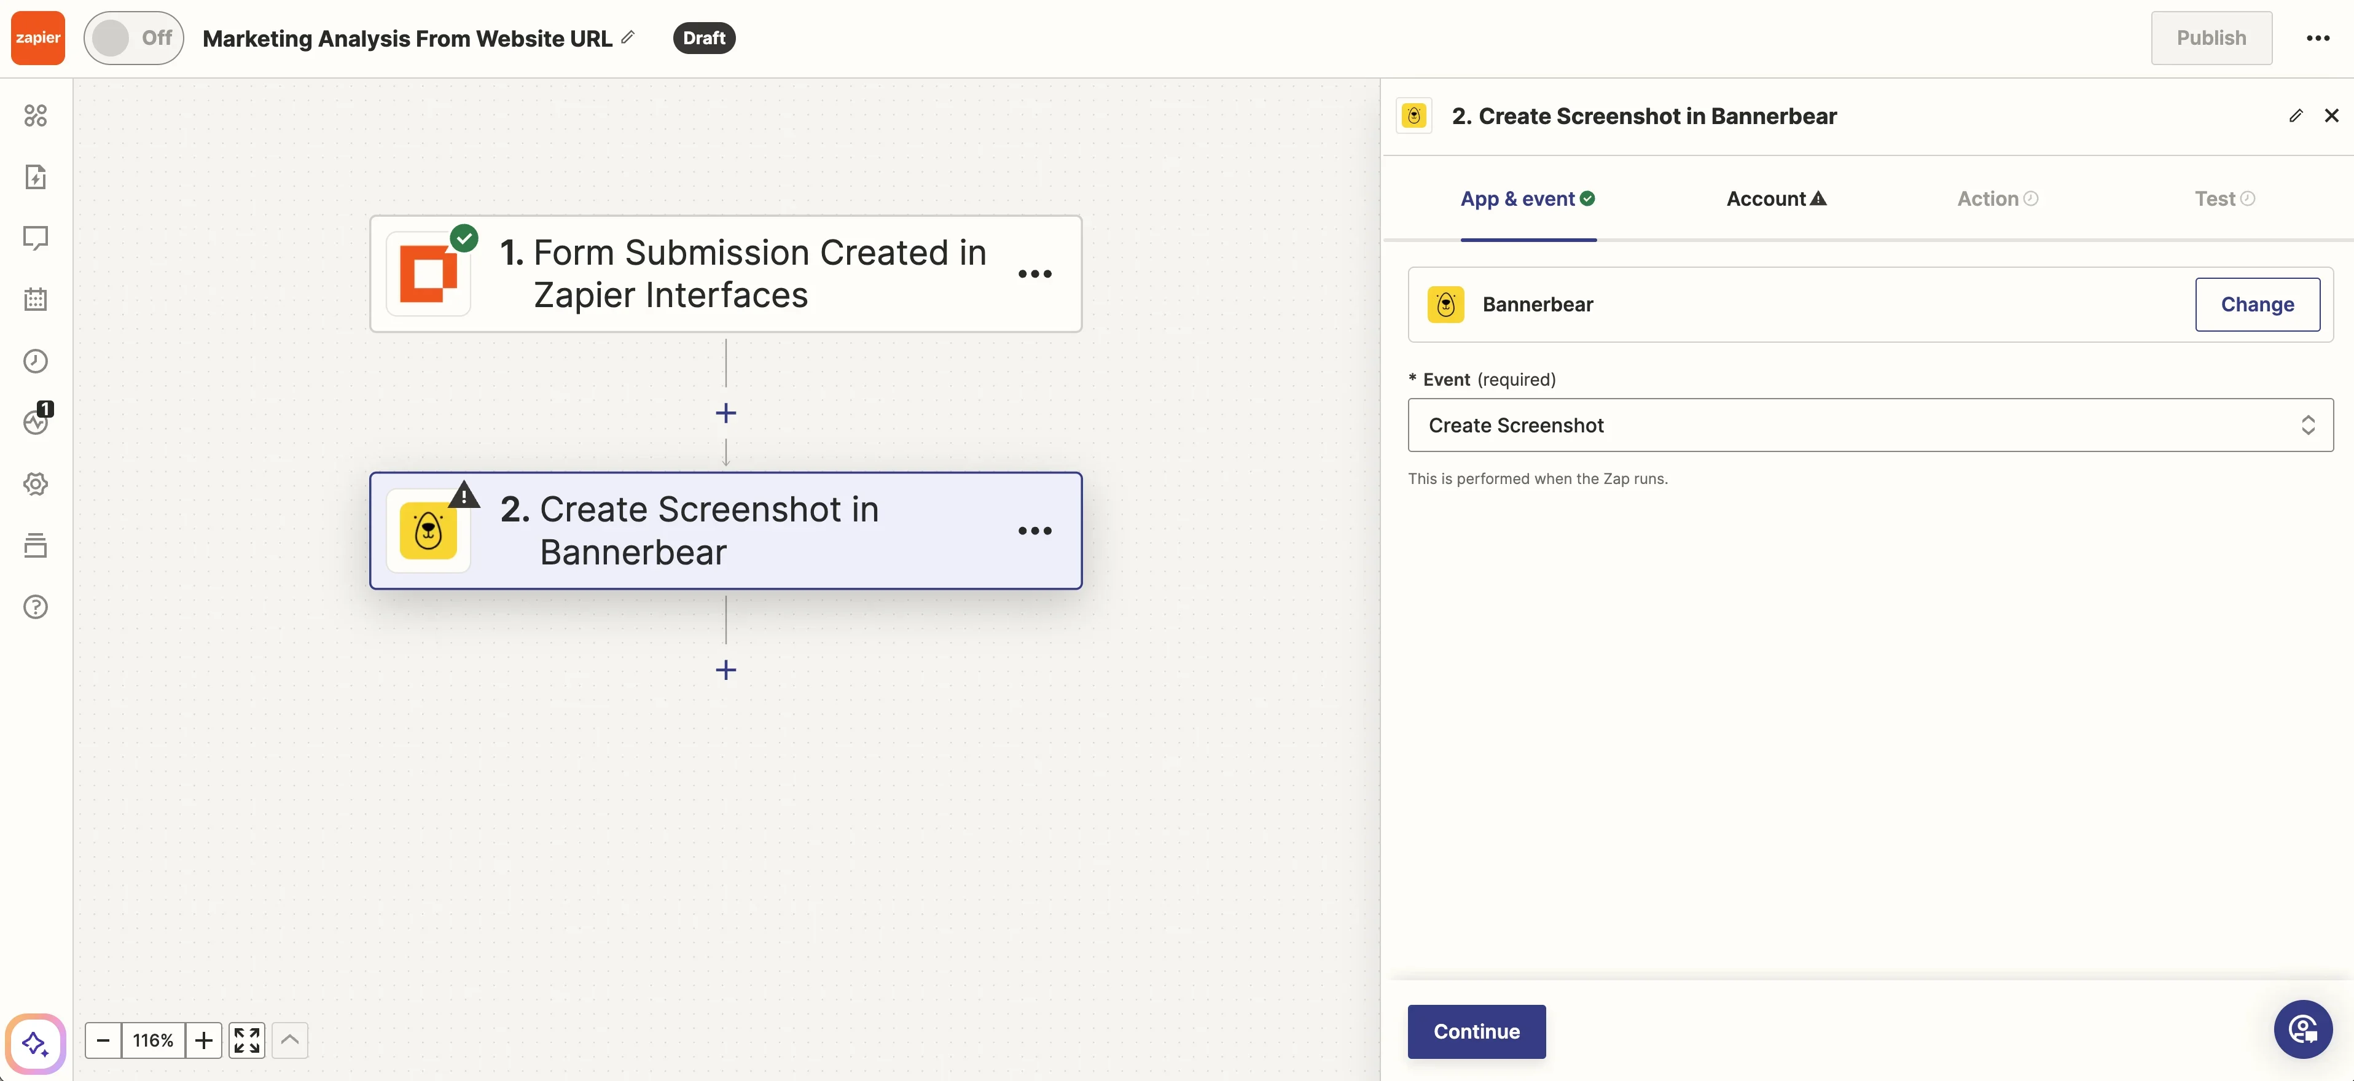The image size is (2354, 1081).
Task: Toggle the Zap On/Off switch
Action: pyautogui.click(x=133, y=37)
